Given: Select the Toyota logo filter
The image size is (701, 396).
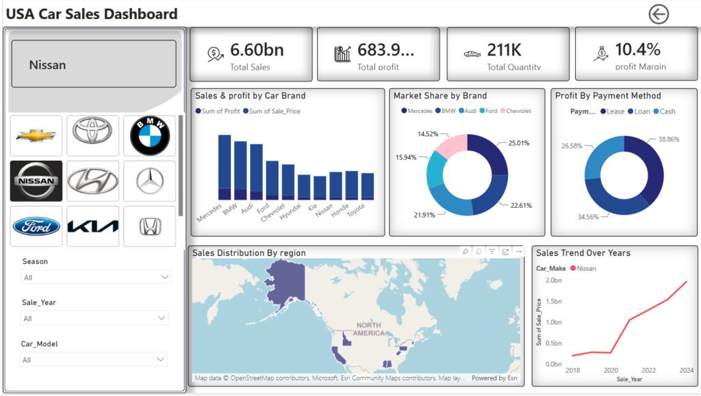Looking at the screenshot, I should 93,135.
